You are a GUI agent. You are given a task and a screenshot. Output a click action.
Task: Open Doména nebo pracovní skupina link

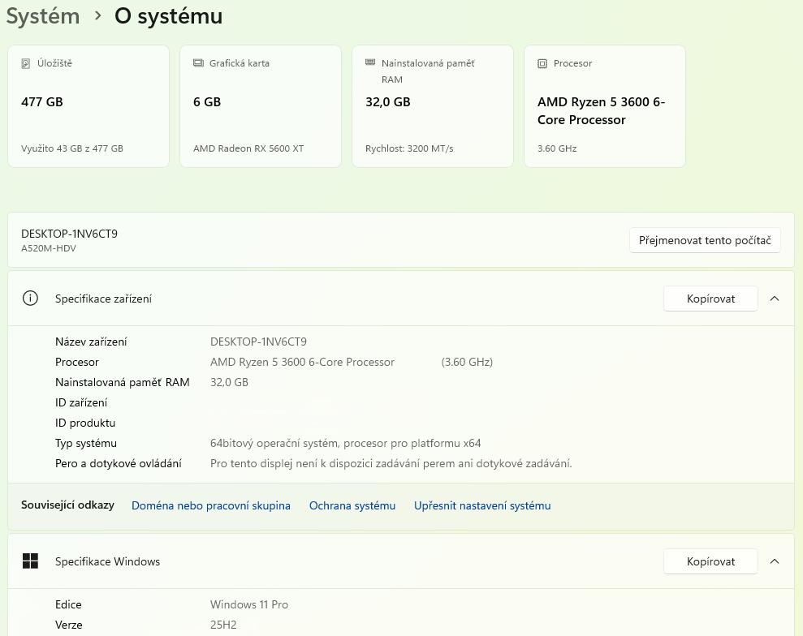tap(211, 505)
